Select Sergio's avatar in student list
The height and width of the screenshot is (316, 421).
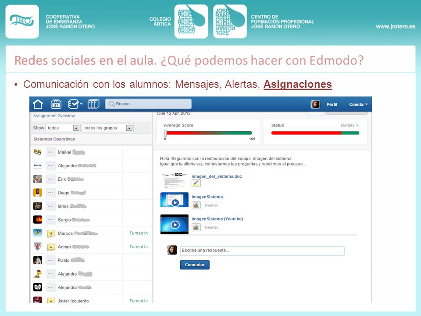click(x=38, y=219)
